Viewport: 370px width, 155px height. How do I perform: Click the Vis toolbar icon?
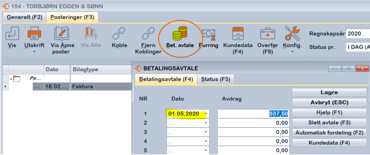12,33
